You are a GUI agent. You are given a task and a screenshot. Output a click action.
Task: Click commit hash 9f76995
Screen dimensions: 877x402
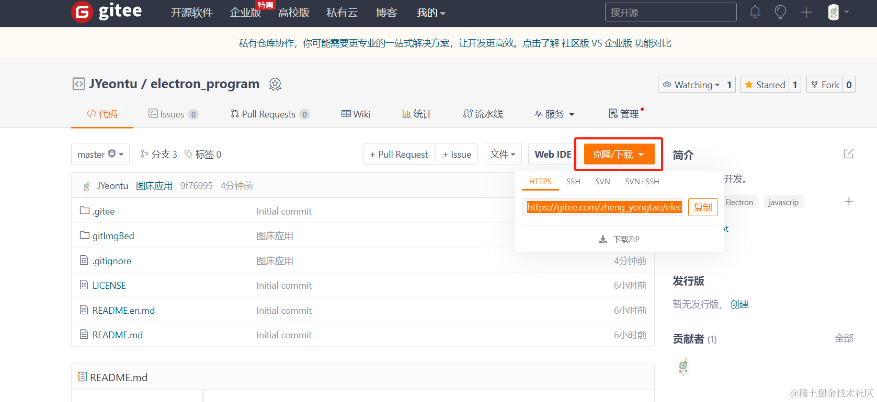tap(197, 186)
